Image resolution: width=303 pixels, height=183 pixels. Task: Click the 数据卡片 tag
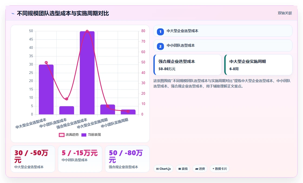click(220, 169)
